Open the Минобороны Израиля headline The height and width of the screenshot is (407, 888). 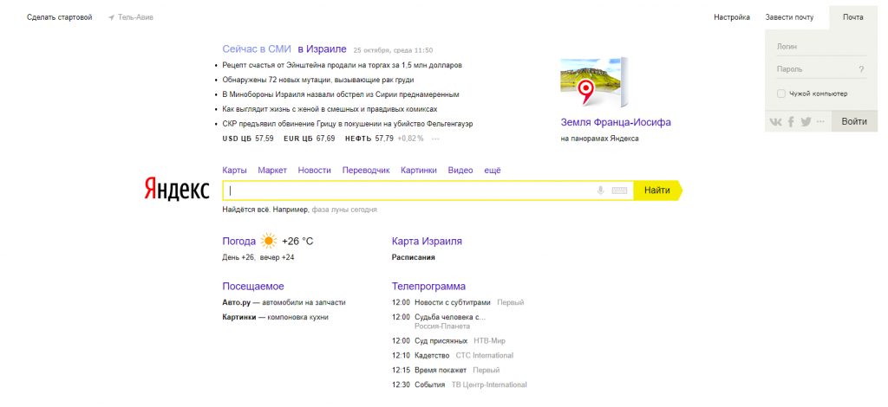[x=340, y=94]
